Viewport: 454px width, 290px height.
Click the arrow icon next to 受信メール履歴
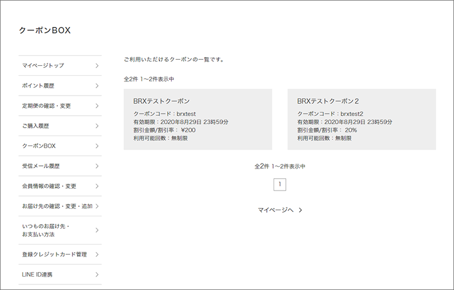click(x=97, y=166)
